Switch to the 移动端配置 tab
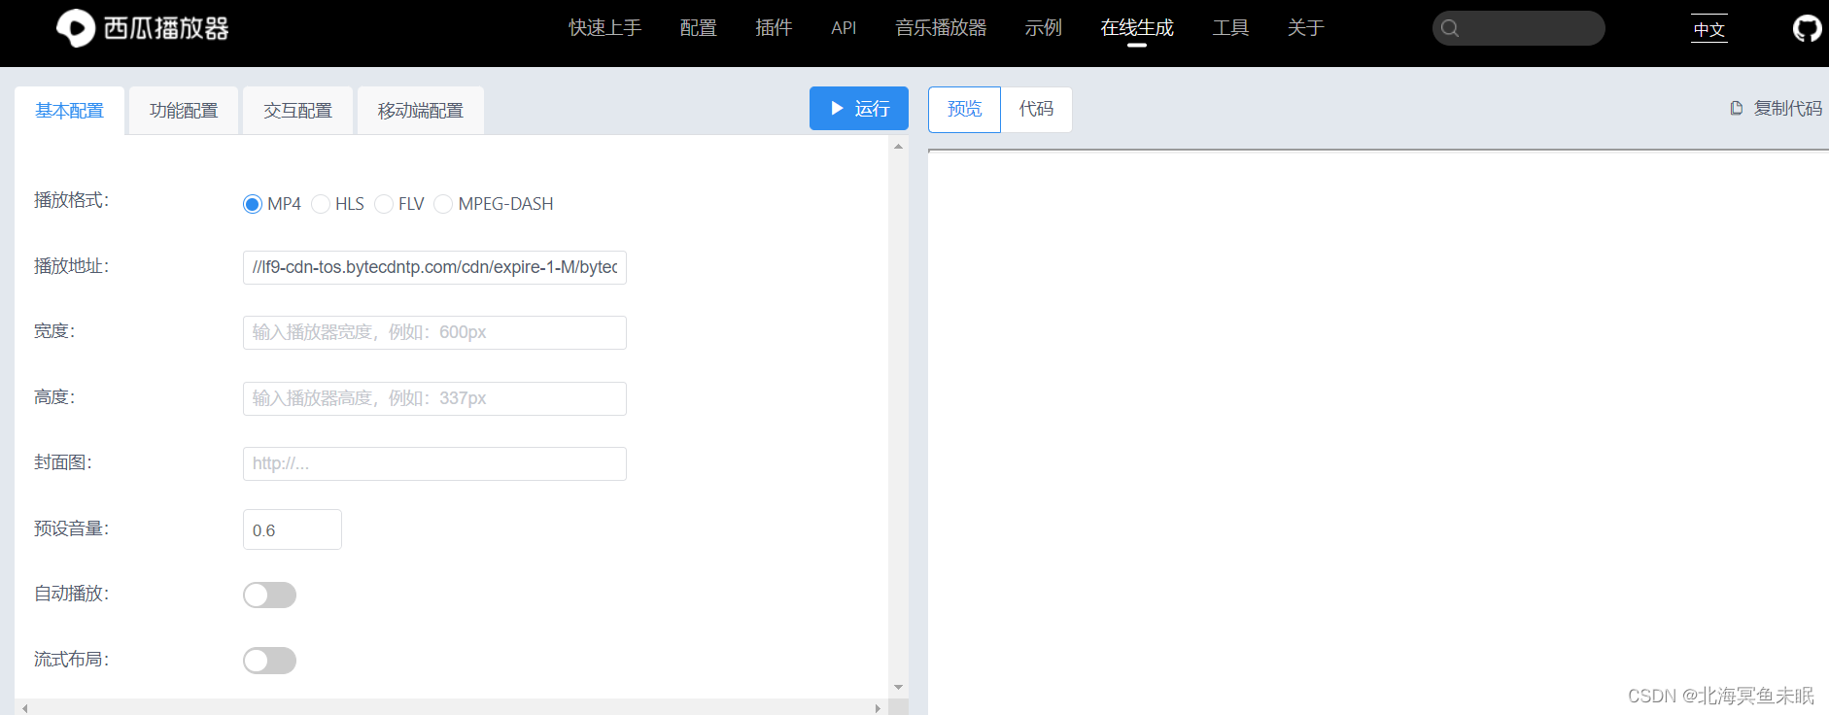1829x715 pixels. point(421,111)
